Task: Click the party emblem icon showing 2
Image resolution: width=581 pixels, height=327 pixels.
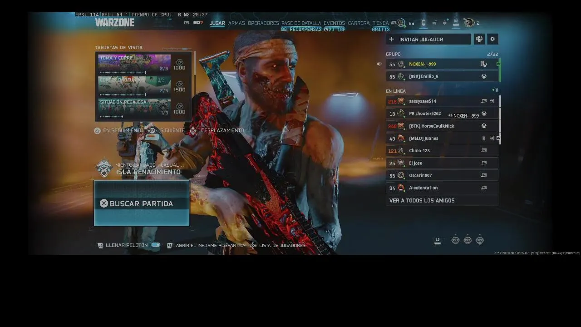Action: coord(469,23)
